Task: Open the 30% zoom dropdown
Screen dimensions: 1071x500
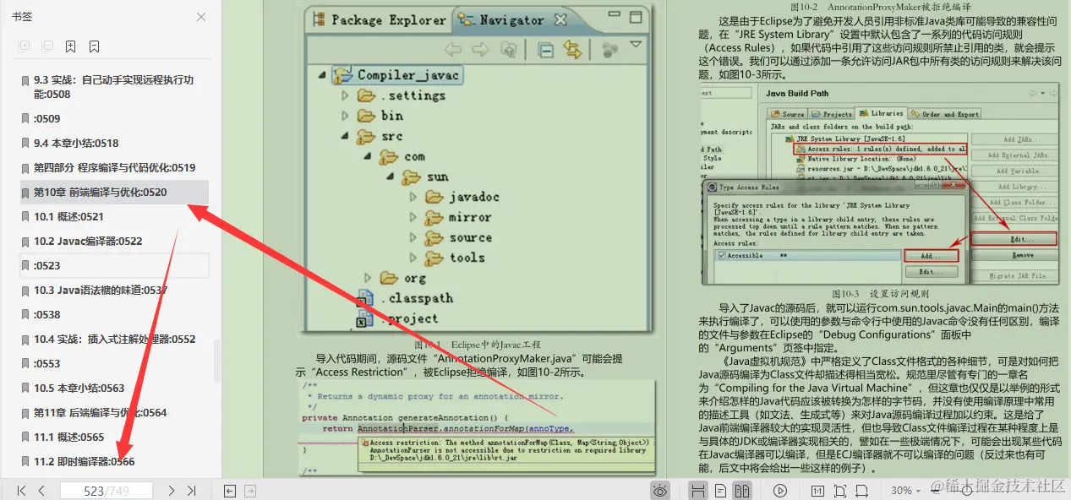Action: pyautogui.click(x=906, y=491)
